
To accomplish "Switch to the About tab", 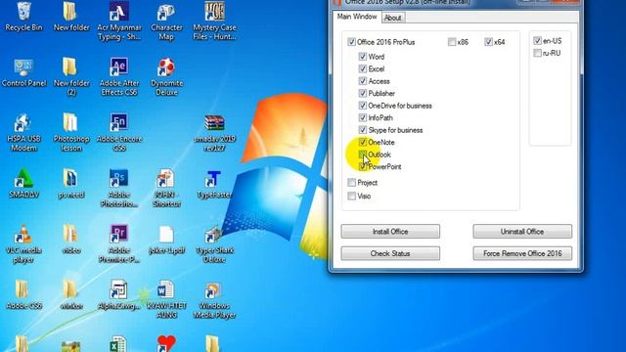I will [392, 18].
